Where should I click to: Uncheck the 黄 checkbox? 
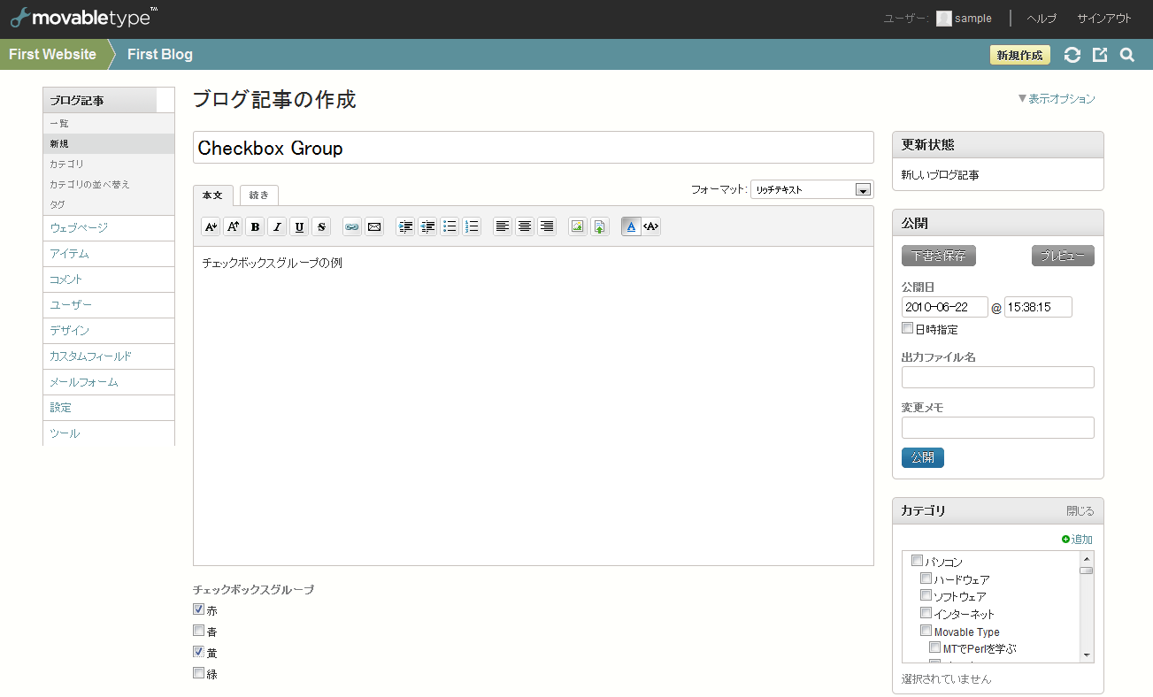tap(199, 651)
